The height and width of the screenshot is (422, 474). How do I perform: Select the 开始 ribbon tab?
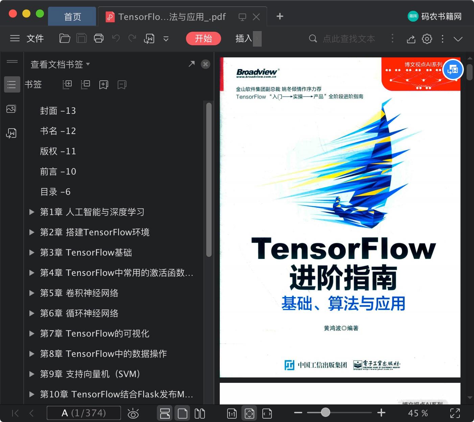pyautogui.click(x=204, y=38)
